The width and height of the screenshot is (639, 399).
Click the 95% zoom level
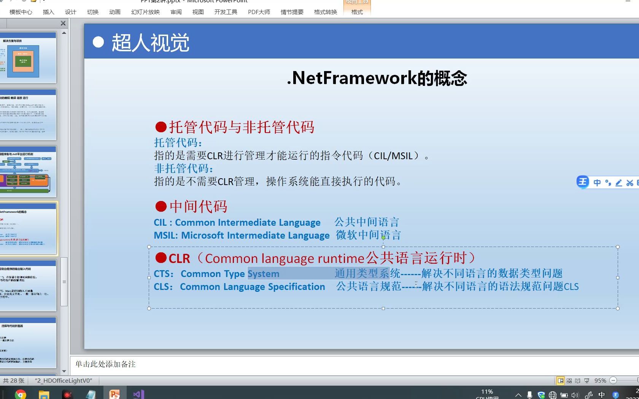[600, 380]
